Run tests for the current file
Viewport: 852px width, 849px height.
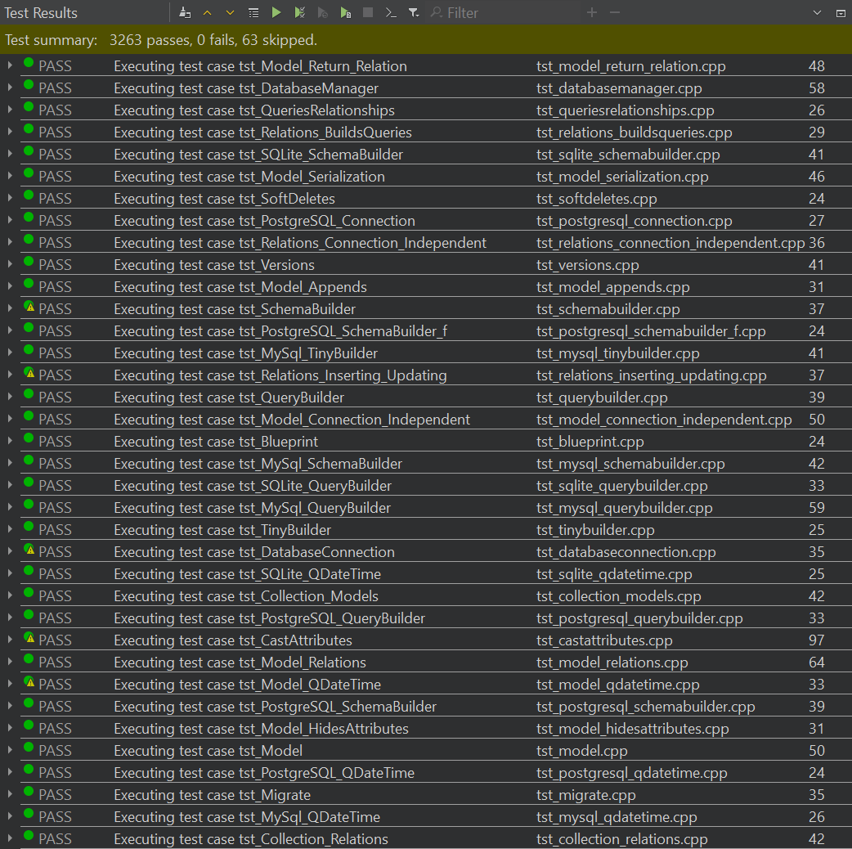point(345,12)
